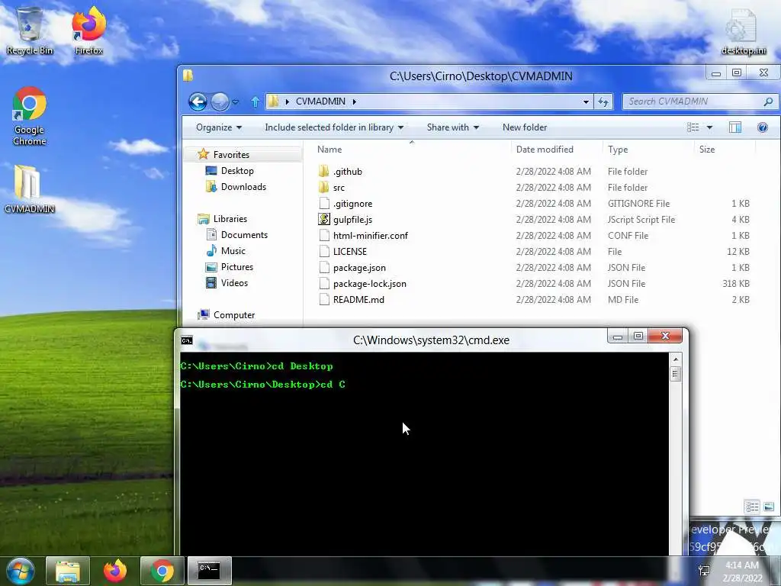Screen dimensions: 781x586
Task: Open the Share with menu
Action: pos(452,127)
